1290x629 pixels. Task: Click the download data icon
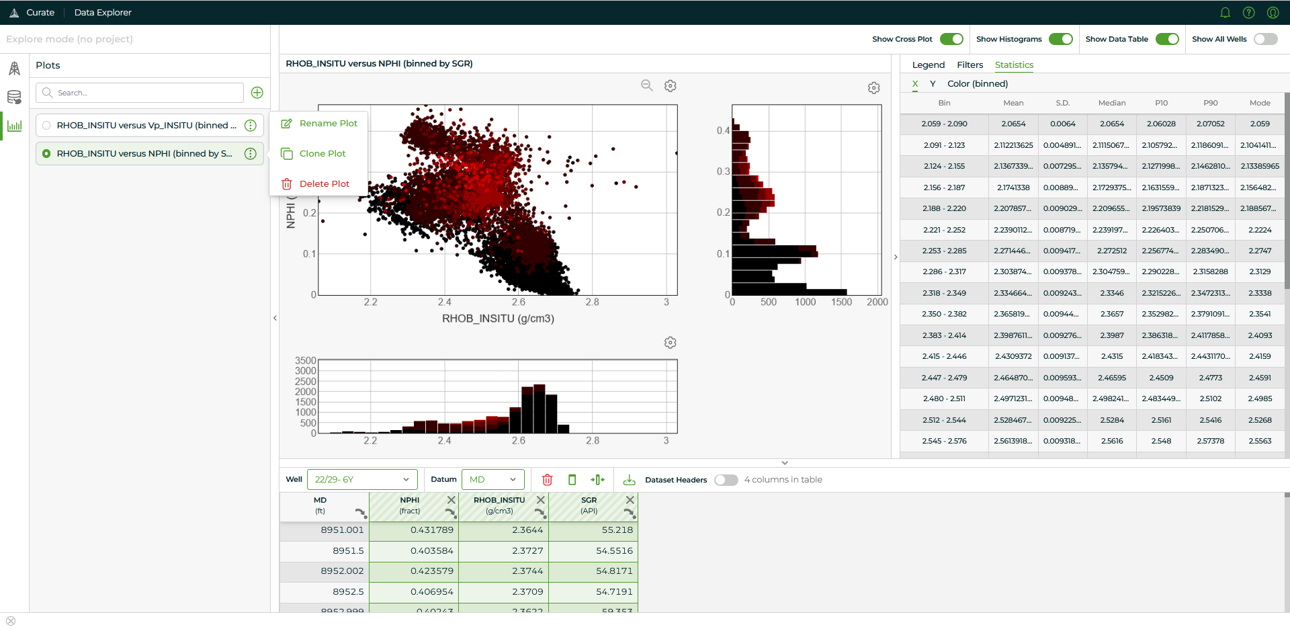[x=629, y=480]
